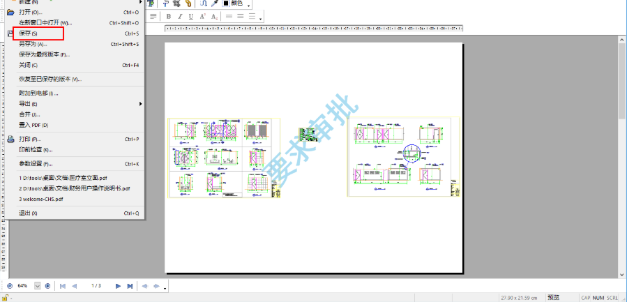Toggle Superscript formatting icon
Image resolution: width=627 pixels, height=302 pixels.
click(202, 16)
